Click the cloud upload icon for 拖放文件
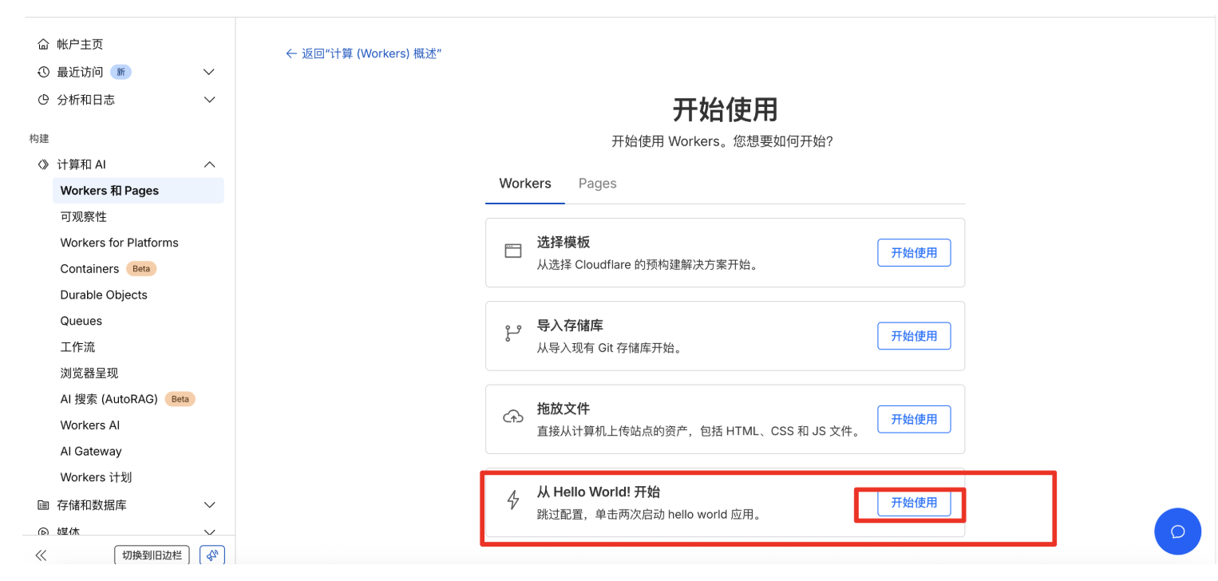This screenshot has height=581, width=1218. click(x=512, y=417)
